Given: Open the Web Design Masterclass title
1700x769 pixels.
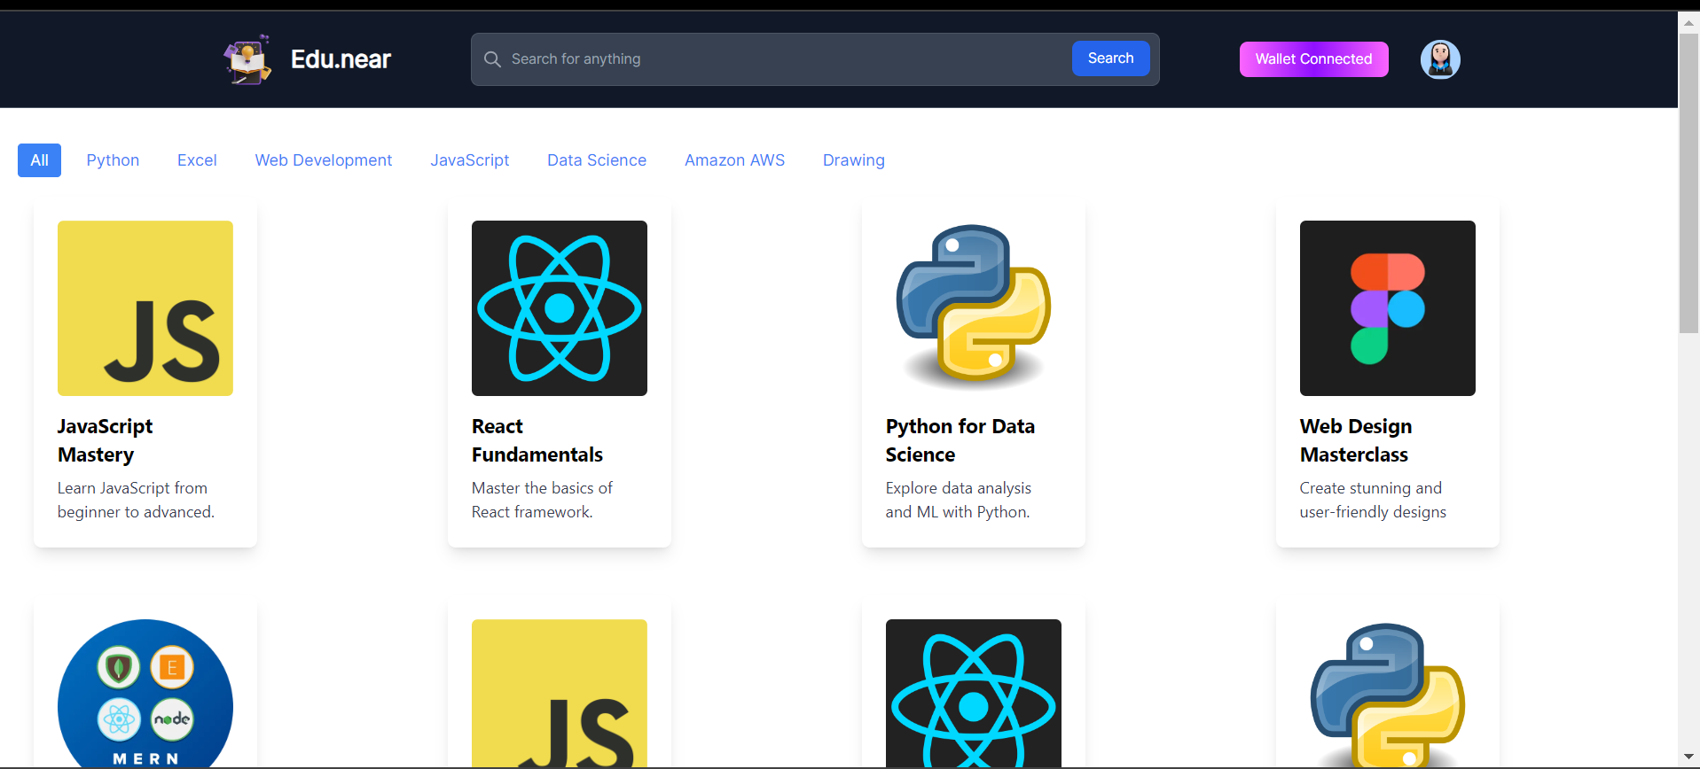Looking at the screenshot, I should click(x=1356, y=440).
